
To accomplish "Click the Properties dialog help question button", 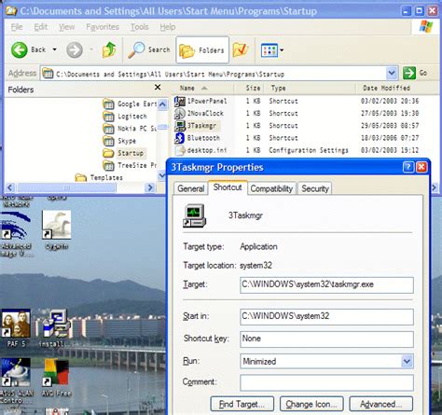I will tap(408, 167).
